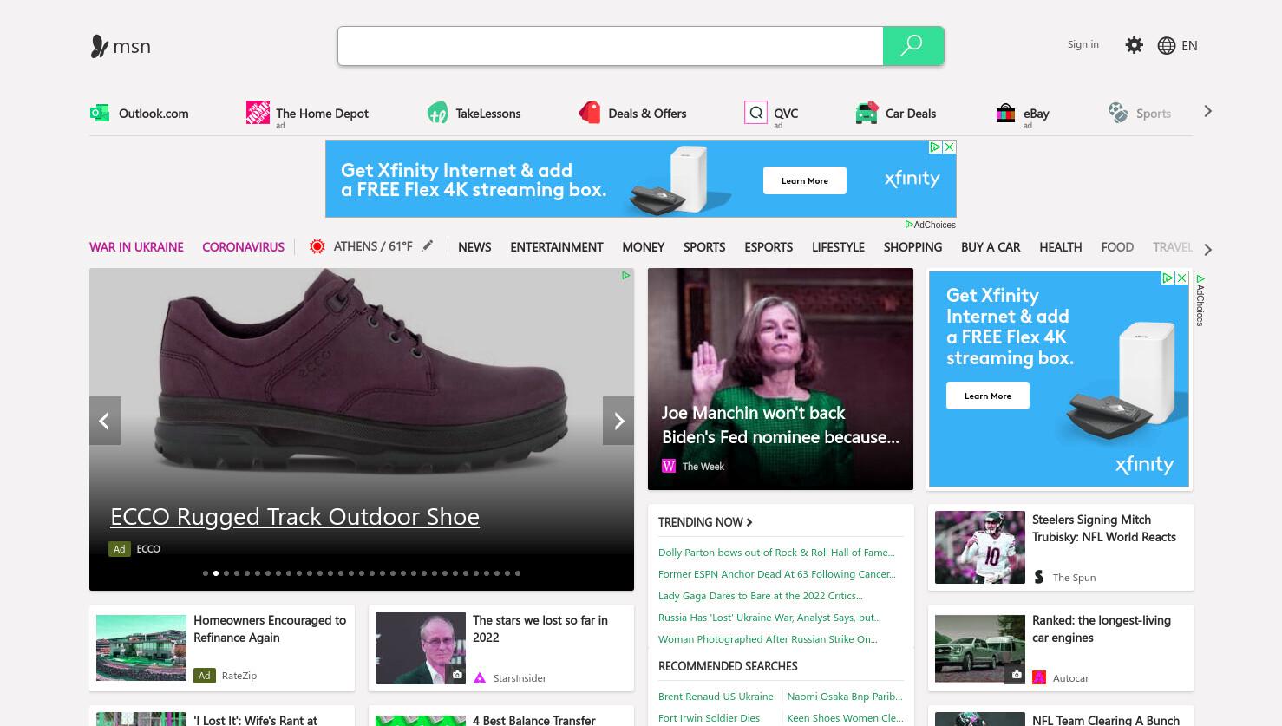
Task: Go to SPORTS section
Action: click(704, 247)
